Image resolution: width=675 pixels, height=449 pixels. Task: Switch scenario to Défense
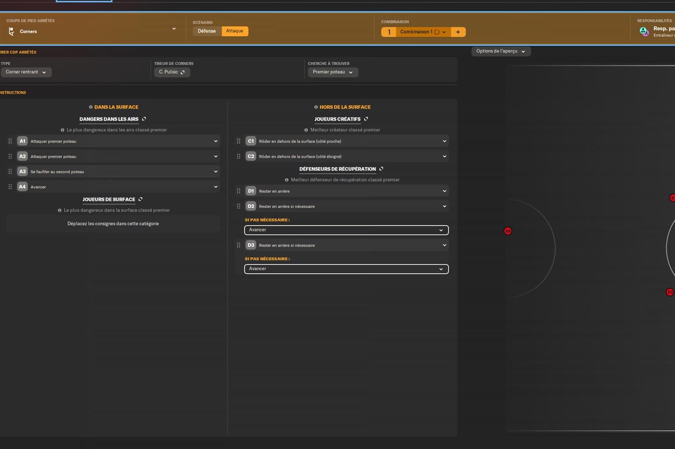tap(207, 31)
